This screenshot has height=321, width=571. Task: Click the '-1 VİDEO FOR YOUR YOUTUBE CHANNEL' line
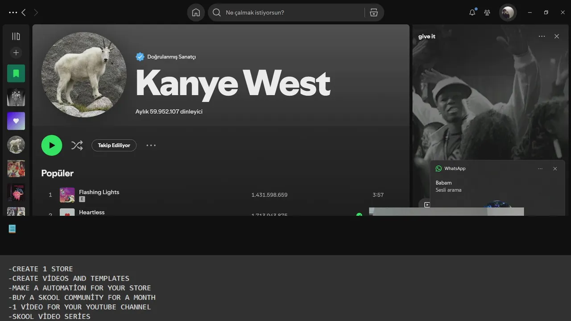click(79, 307)
